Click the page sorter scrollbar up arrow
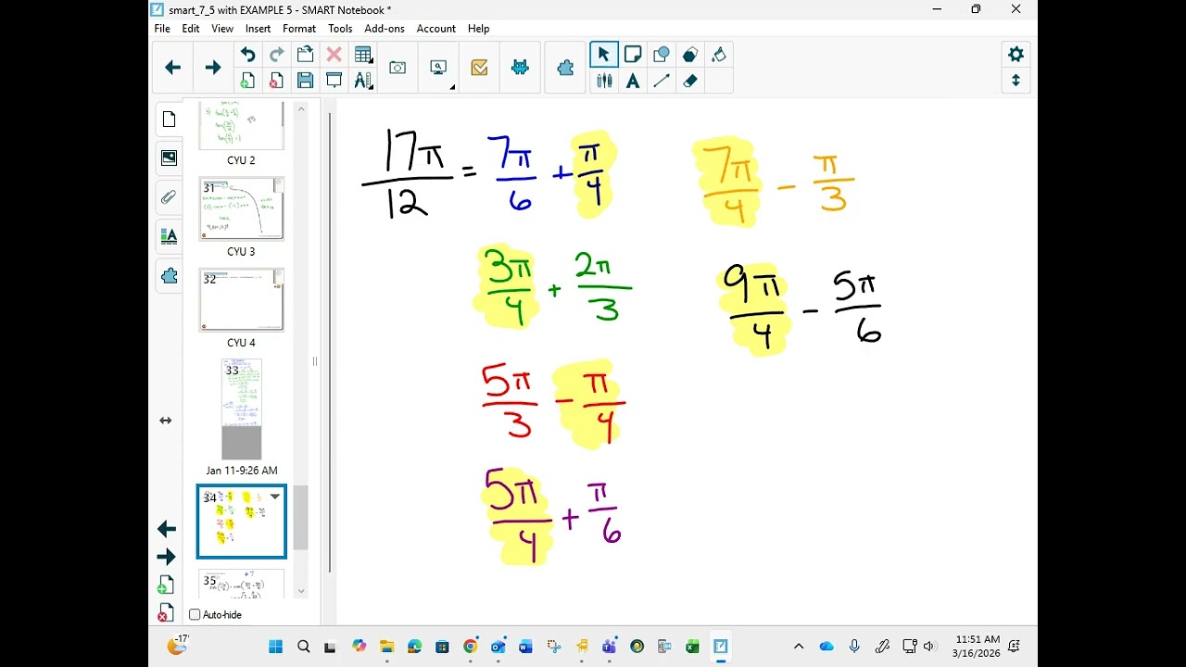 pos(301,109)
